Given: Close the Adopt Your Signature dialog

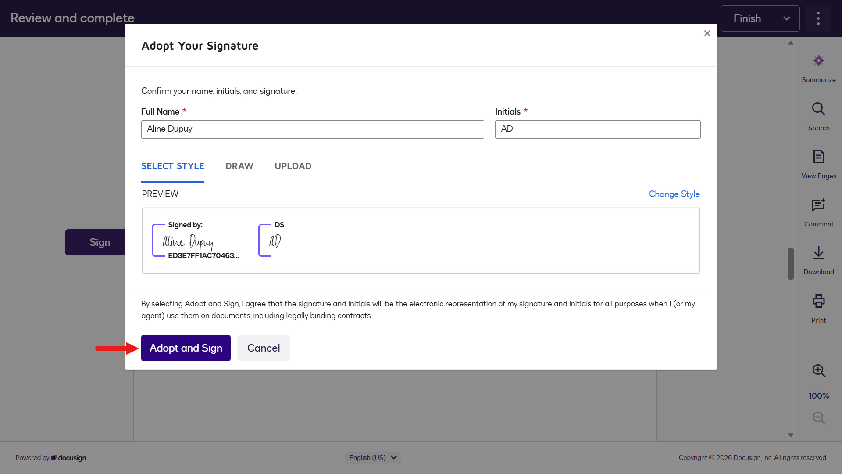Looking at the screenshot, I should coord(707,33).
